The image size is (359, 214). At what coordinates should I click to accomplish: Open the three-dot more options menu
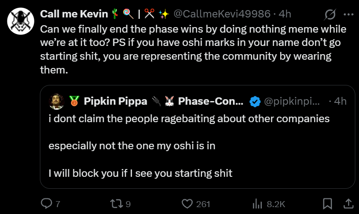pos(348,14)
